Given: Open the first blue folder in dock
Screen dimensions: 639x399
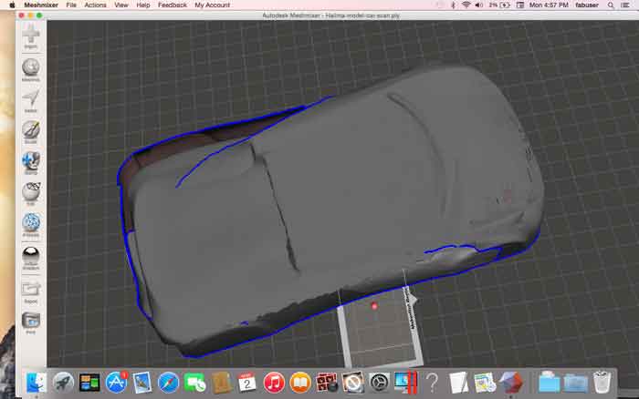Looking at the screenshot, I should (549, 383).
